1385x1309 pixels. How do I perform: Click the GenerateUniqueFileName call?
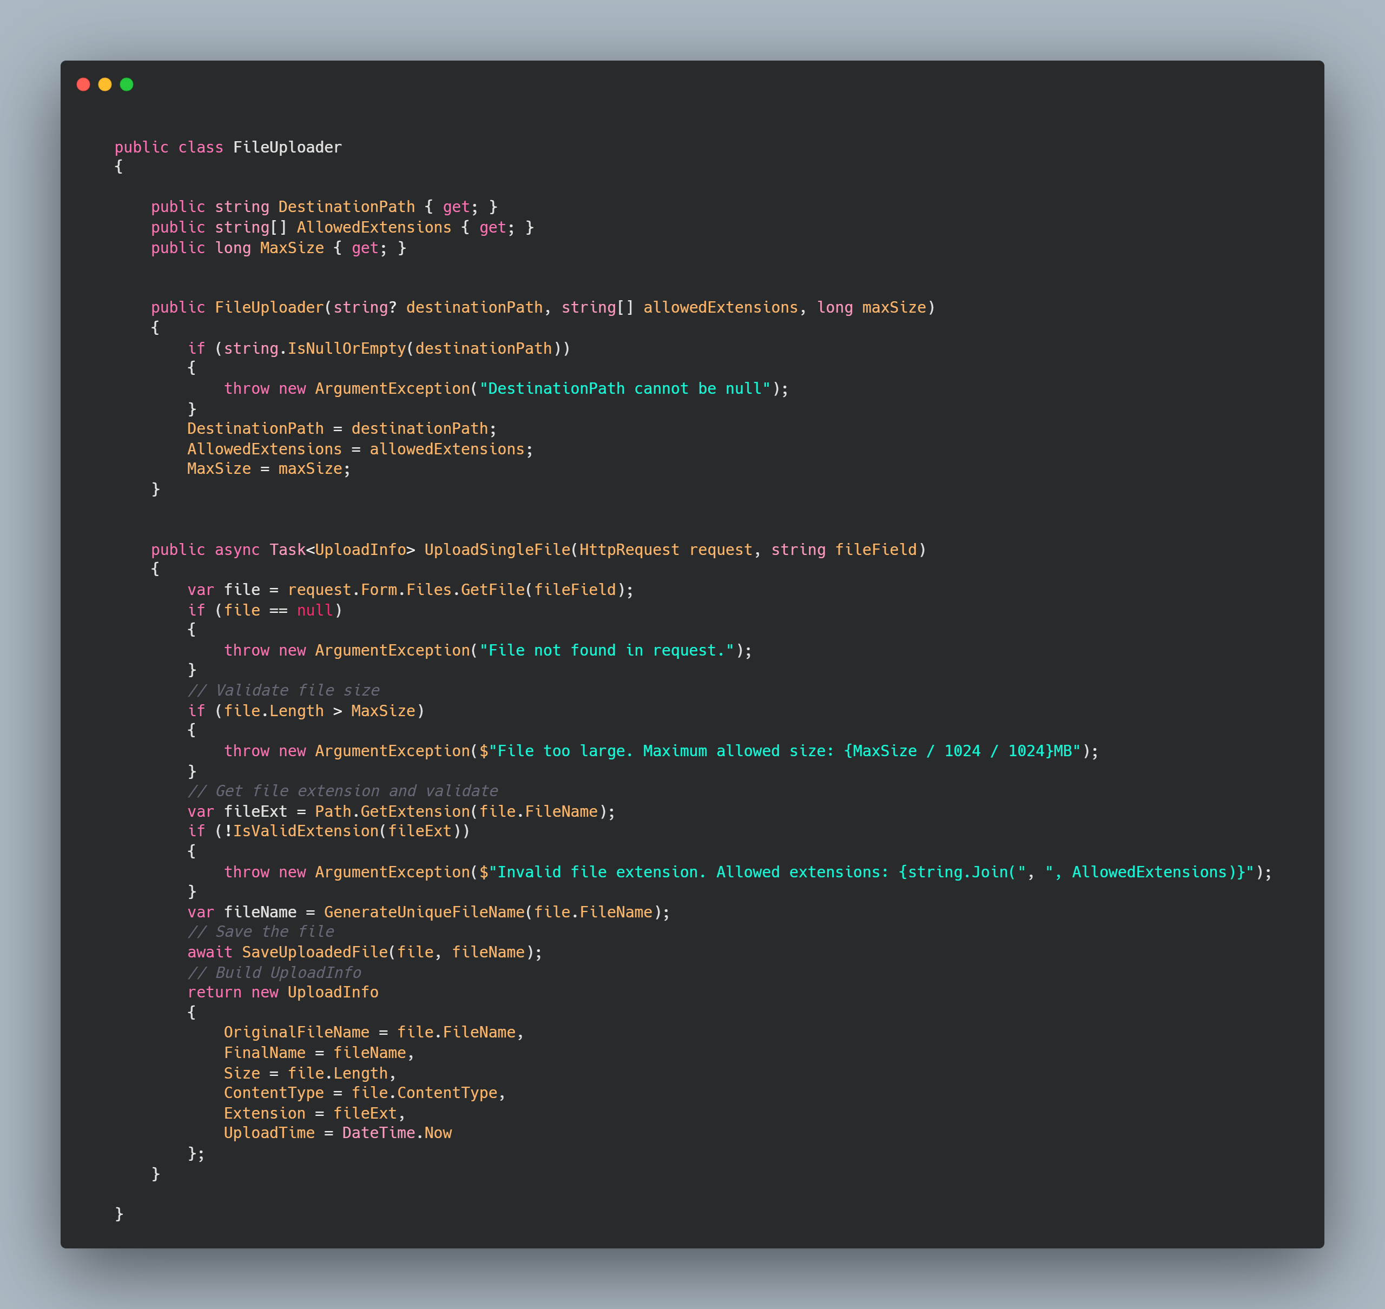coord(424,912)
